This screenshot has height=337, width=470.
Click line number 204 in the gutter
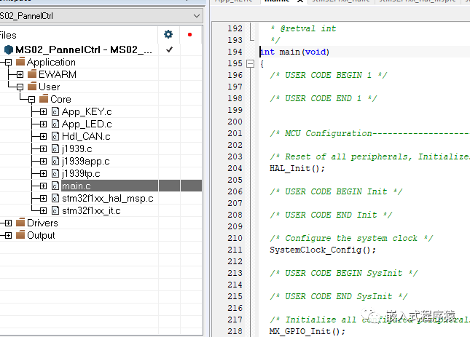point(235,168)
